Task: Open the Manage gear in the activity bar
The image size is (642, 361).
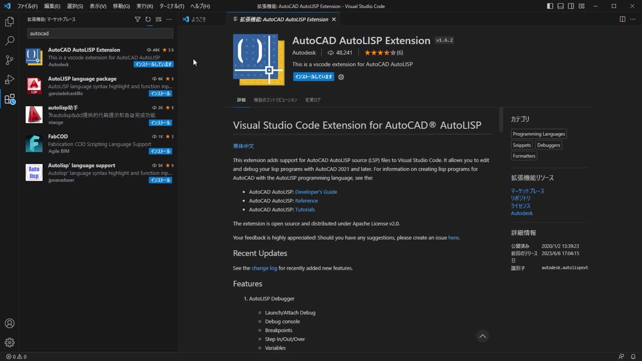Action: (10, 343)
